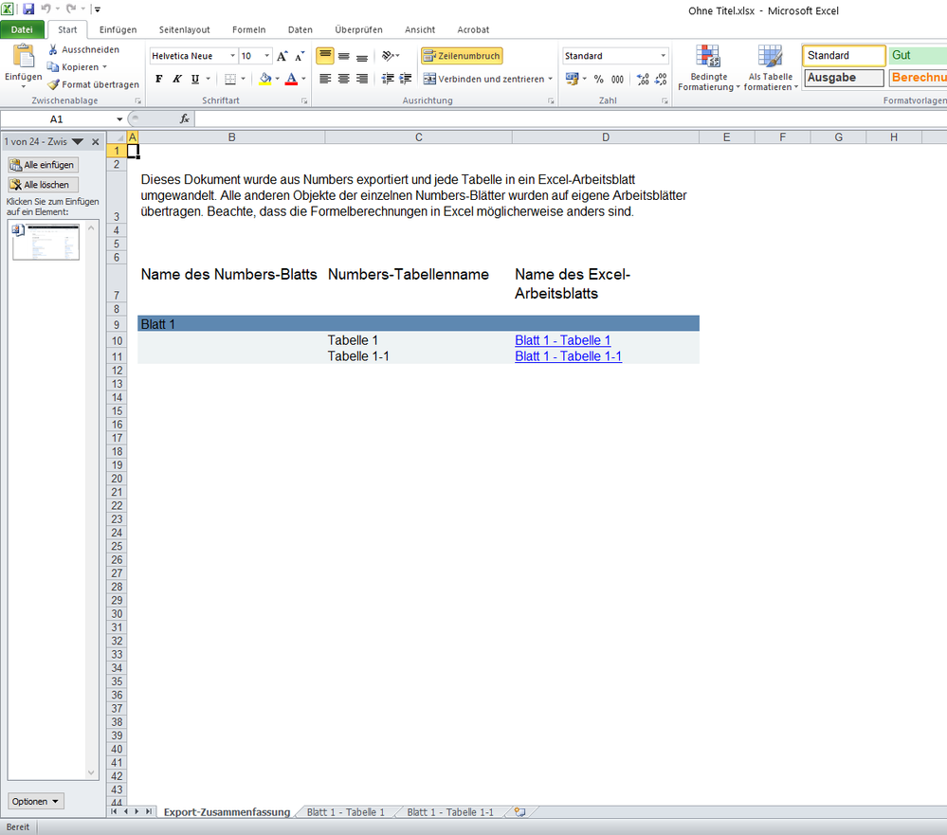Expand the Standard number format dropdown

[664, 56]
